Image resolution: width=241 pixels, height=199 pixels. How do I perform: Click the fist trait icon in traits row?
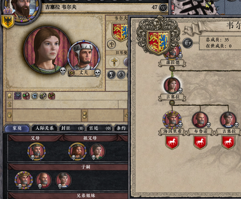pyautogui.click(x=35, y=96)
